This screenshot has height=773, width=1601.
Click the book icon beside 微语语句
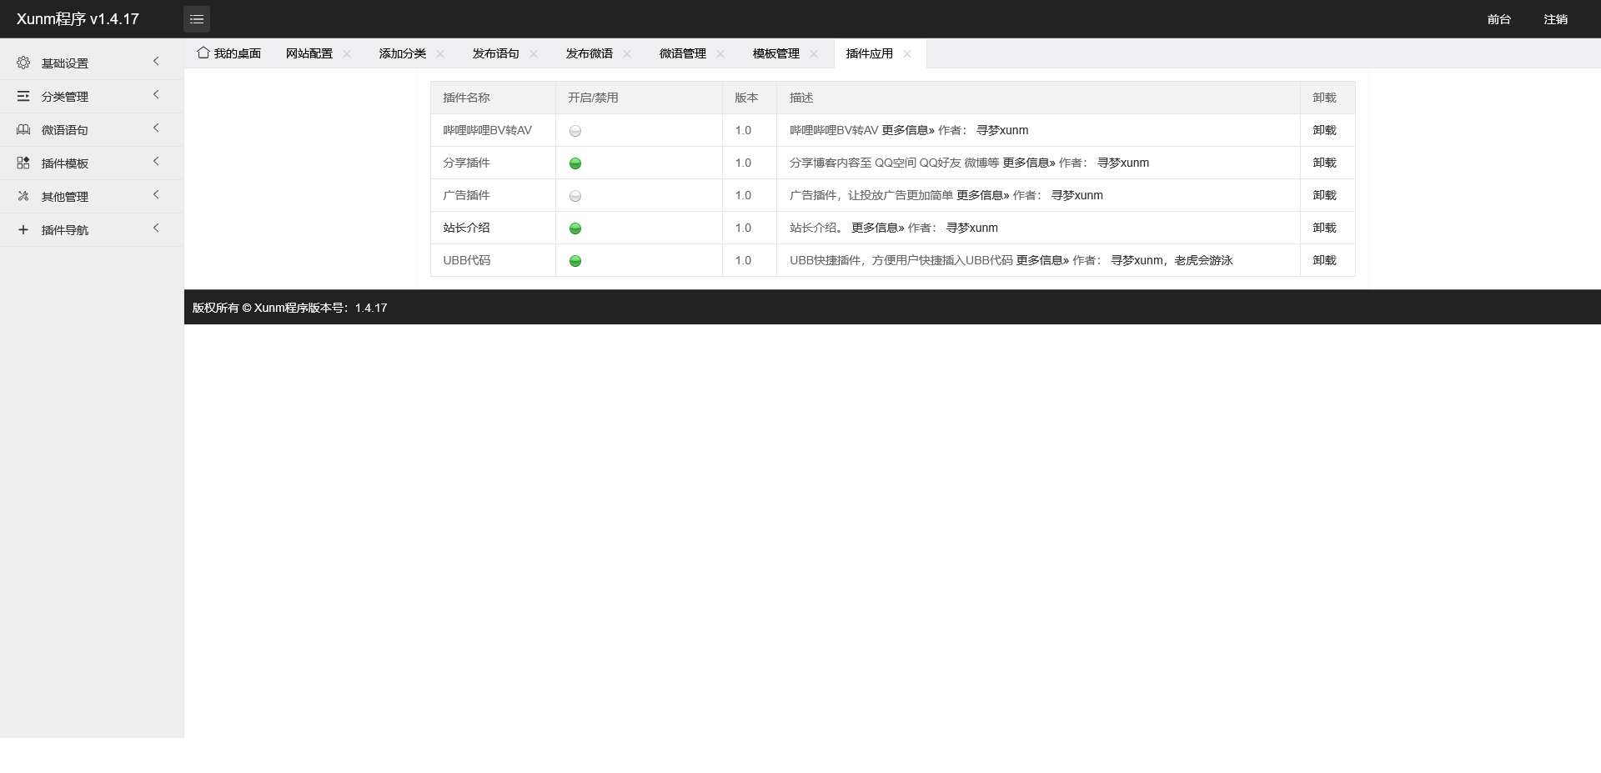tap(23, 130)
